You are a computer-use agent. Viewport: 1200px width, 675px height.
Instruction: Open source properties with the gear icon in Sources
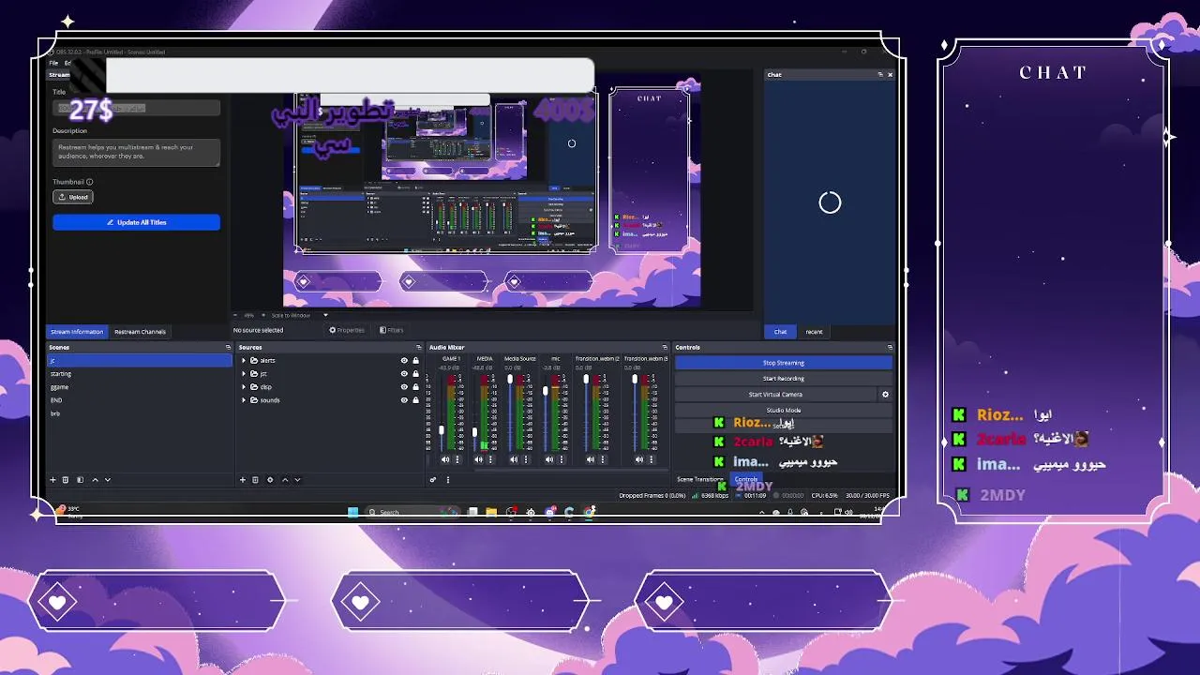(x=270, y=480)
